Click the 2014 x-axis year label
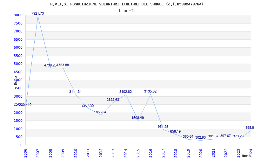The width and height of the screenshot is (254, 159). pyautogui.click(x=126, y=153)
